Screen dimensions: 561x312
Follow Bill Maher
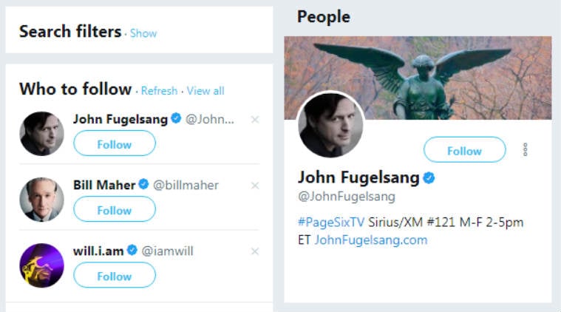point(115,210)
